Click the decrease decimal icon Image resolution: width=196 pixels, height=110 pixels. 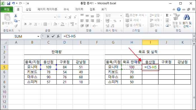[113, 26]
